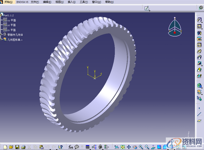204x150 pixels.
Task: Click the Zoom Out magnifier icon
Action: (147, 147)
